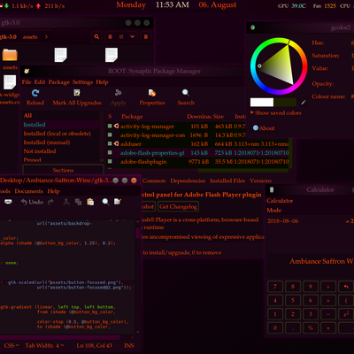The image size is (354, 354).
Task: Click the find magnifier in editor toolbar
Action: tap(105, 202)
